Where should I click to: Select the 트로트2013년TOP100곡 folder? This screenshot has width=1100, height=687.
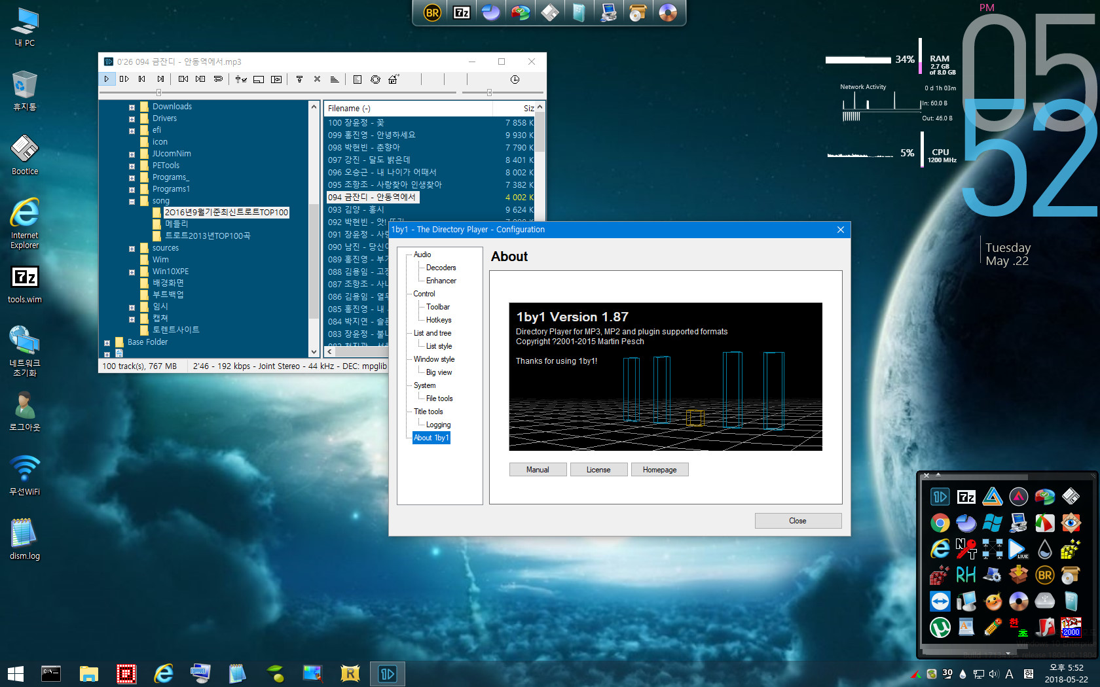208,236
